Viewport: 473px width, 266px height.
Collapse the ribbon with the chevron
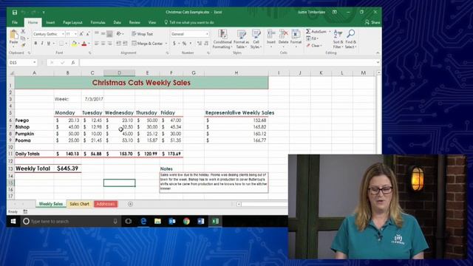378,52
